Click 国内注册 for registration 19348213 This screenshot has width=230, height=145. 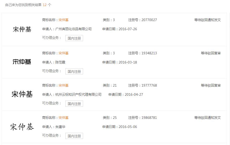(74, 71)
